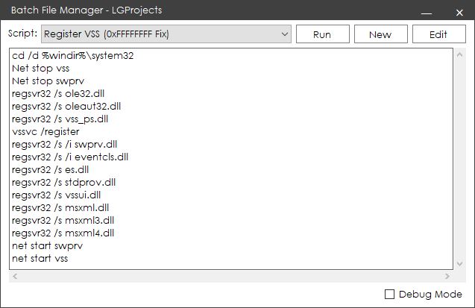Create a new script with New

point(381,34)
